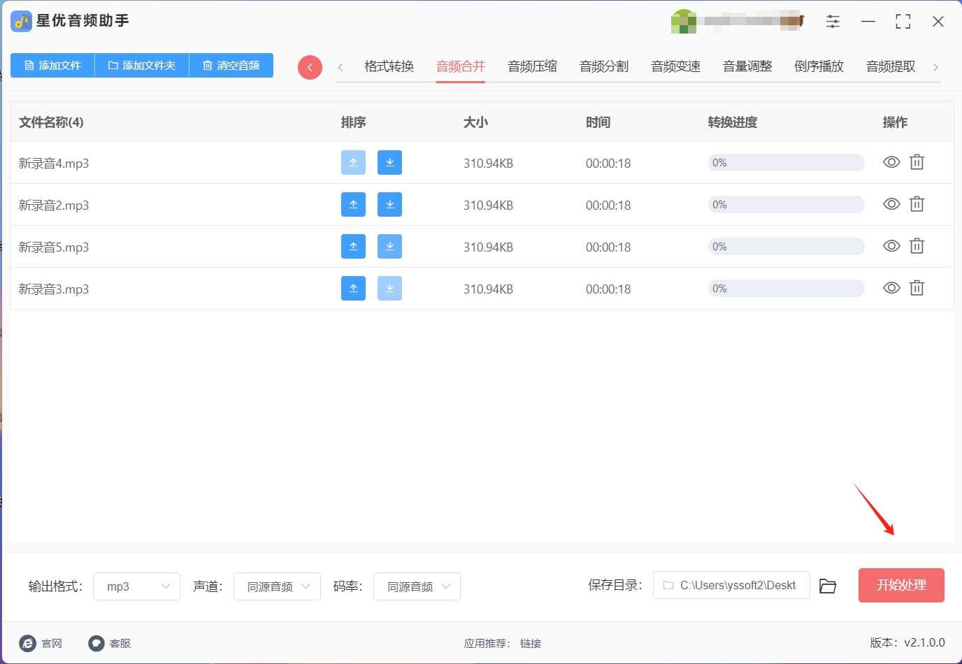Click 添加文件夹 button
The height and width of the screenshot is (664, 962).
(142, 65)
